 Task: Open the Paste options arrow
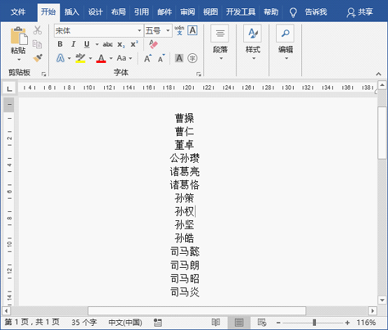(x=19, y=59)
